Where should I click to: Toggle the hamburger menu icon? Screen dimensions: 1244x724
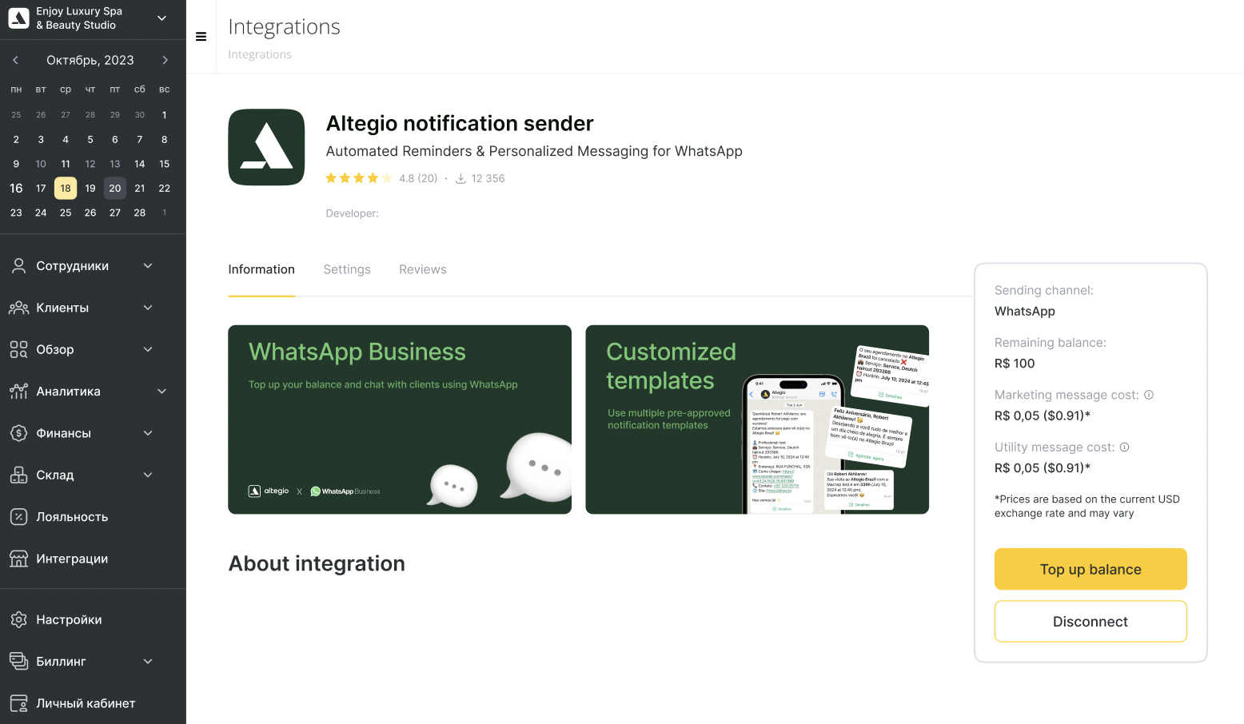coord(201,37)
